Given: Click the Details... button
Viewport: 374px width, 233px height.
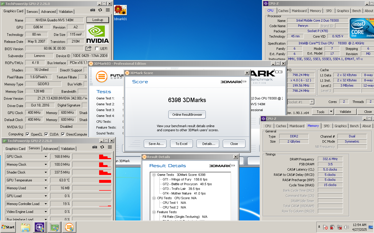Looking at the screenshot, I should pos(208,144).
